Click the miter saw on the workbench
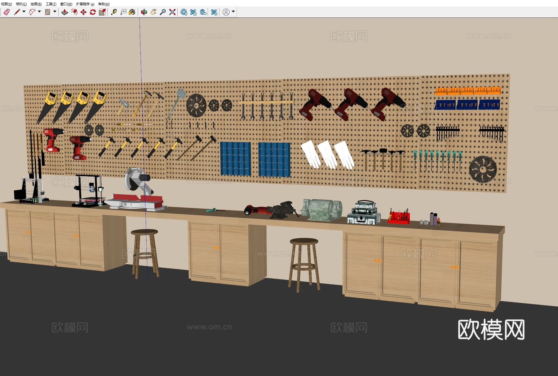The width and height of the screenshot is (558, 376). (x=136, y=189)
